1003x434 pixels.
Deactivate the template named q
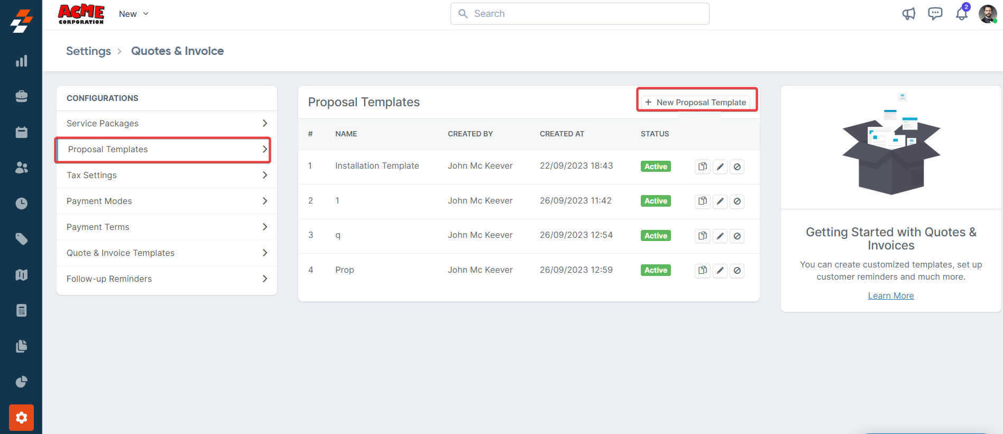[x=737, y=236]
